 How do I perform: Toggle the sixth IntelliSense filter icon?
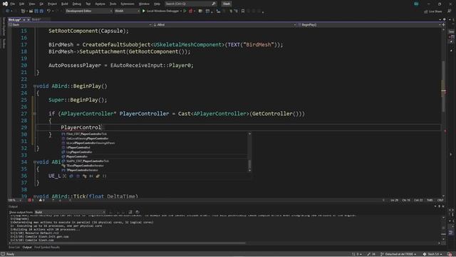coord(98,176)
